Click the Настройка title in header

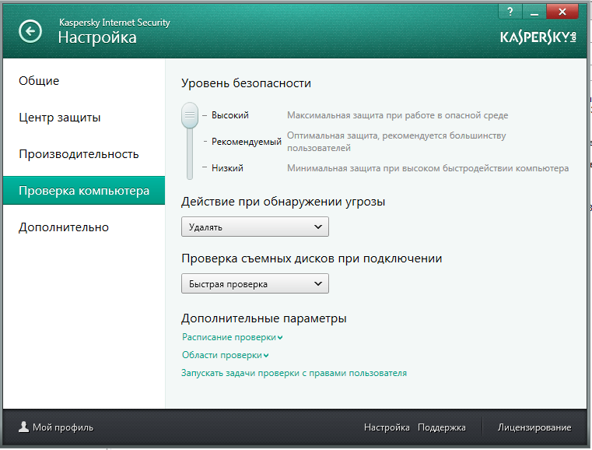click(x=97, y=37)
